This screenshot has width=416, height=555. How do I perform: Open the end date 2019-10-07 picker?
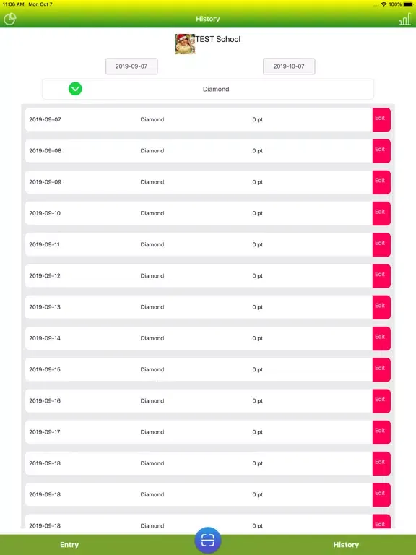coord(289,66)
